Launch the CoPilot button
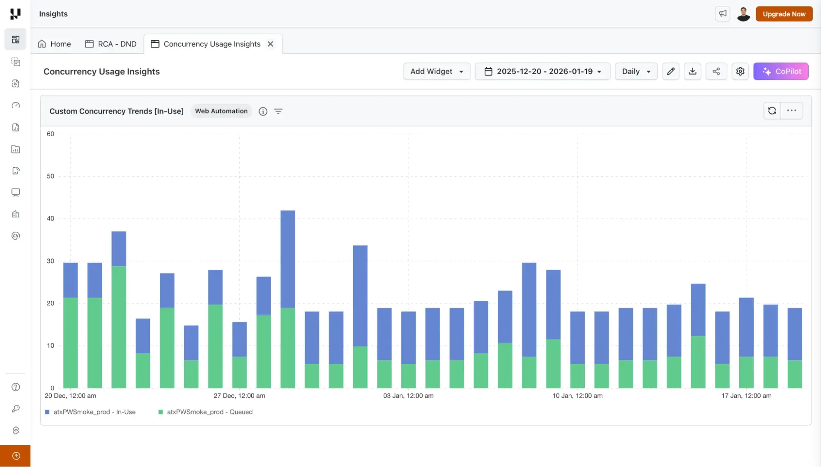The image size is (821, 467). coord(781,71)
